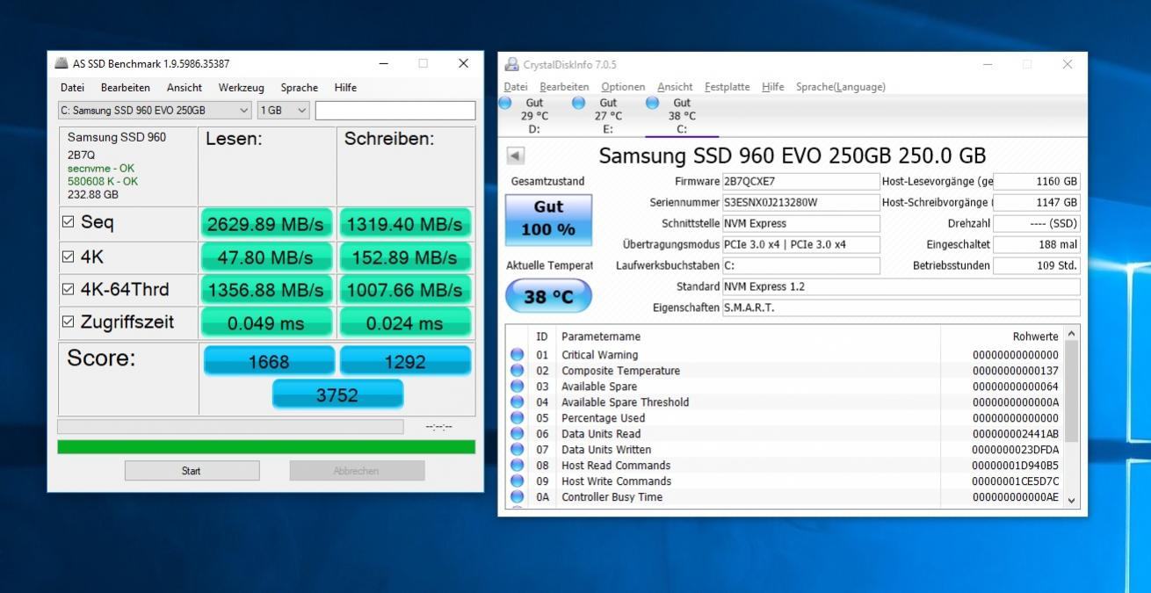The image size is (1151, 593).
Task: Click the AS SSD Benchmark title bar icon
Action: (62, 63)
